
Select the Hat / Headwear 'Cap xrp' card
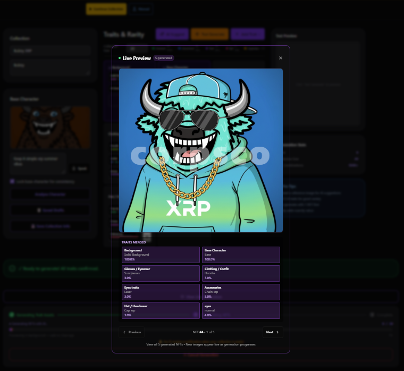[161, 311]
